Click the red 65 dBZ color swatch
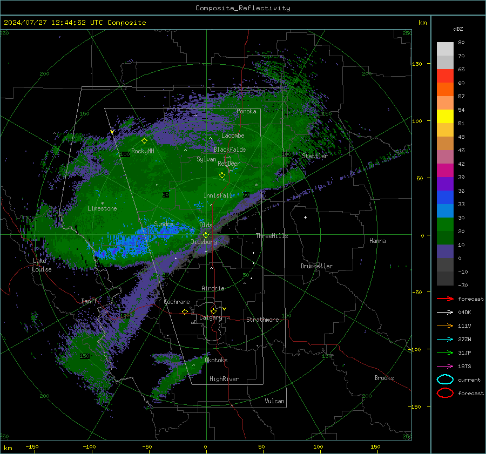This screenshot has height=454, width=486. coord(445,76)
